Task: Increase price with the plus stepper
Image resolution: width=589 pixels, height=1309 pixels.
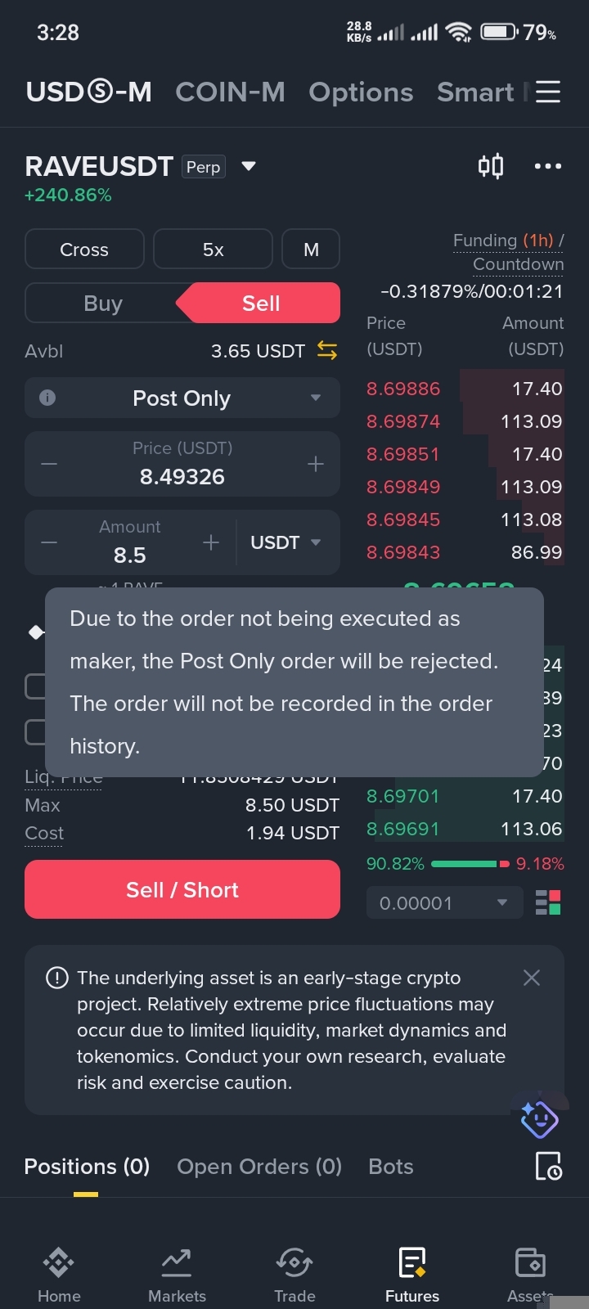Action: click(x=316, y=464)
